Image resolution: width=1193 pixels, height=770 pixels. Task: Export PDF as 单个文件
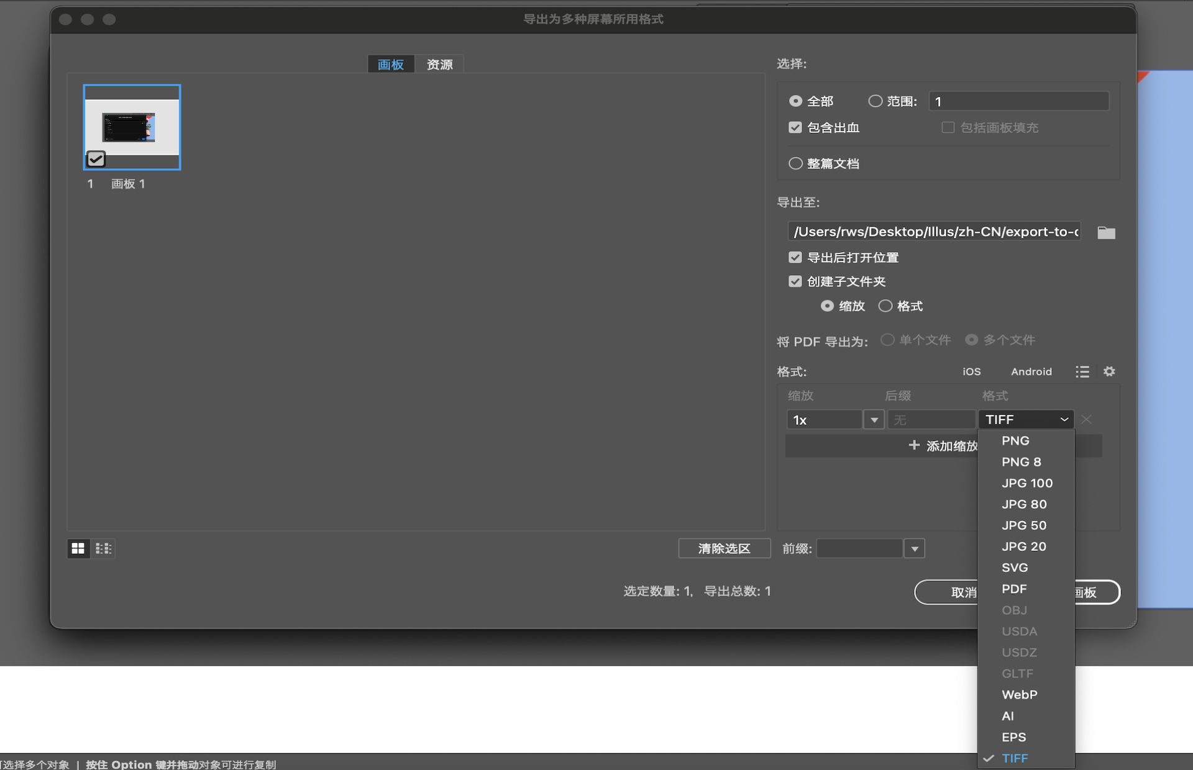(887, 340)
